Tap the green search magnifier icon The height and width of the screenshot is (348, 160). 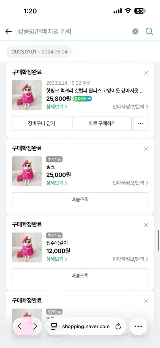click(149, 31)
